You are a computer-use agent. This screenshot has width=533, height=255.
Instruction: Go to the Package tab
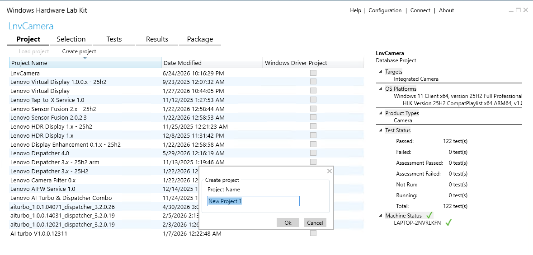pos(200,39)
